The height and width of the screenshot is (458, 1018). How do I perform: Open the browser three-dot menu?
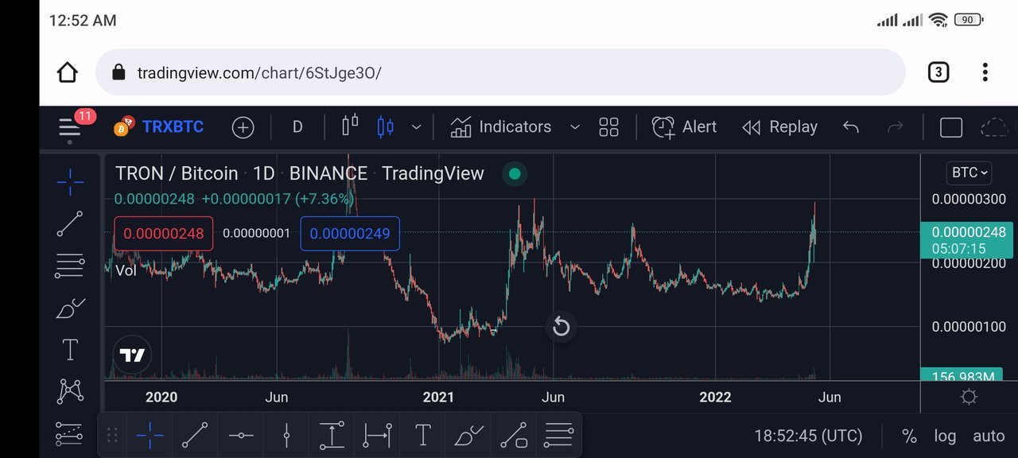click(985, 72)
